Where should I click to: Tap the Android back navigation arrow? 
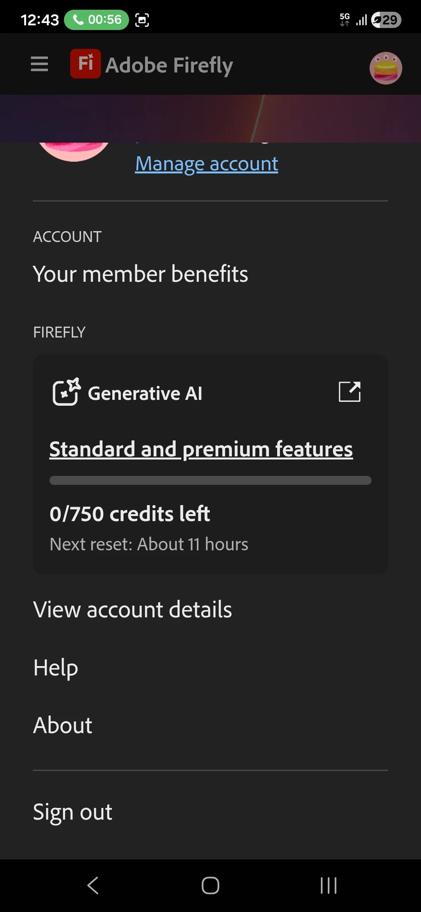point(93,885)
